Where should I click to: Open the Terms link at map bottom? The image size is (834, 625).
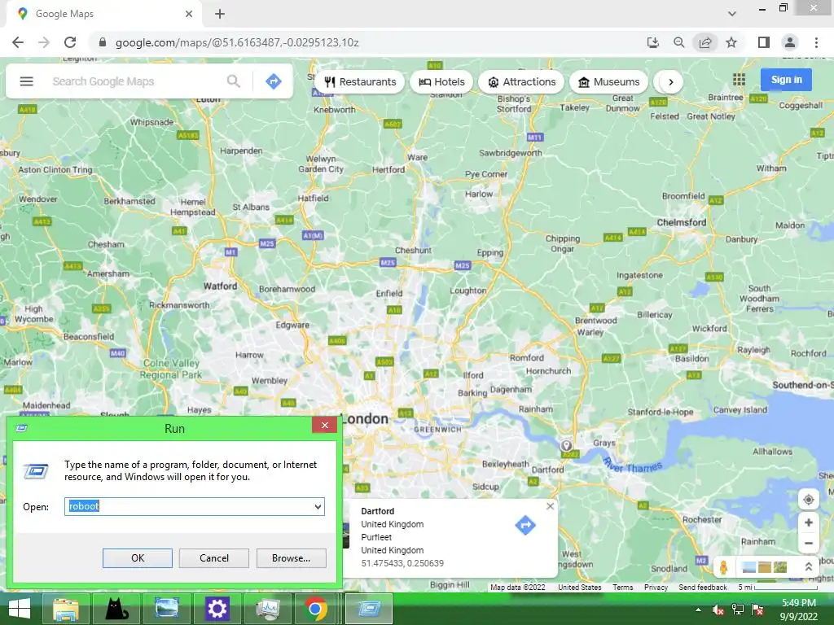tap(623, 588)
